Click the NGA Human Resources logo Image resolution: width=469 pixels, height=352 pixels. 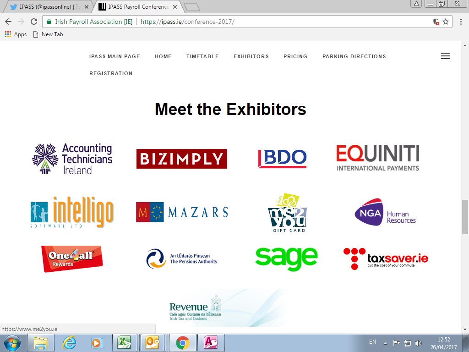click(385, 212)
